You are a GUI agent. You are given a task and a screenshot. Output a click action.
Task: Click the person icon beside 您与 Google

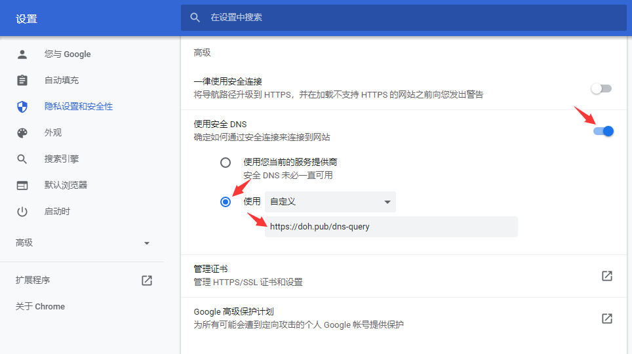point(22,54)
